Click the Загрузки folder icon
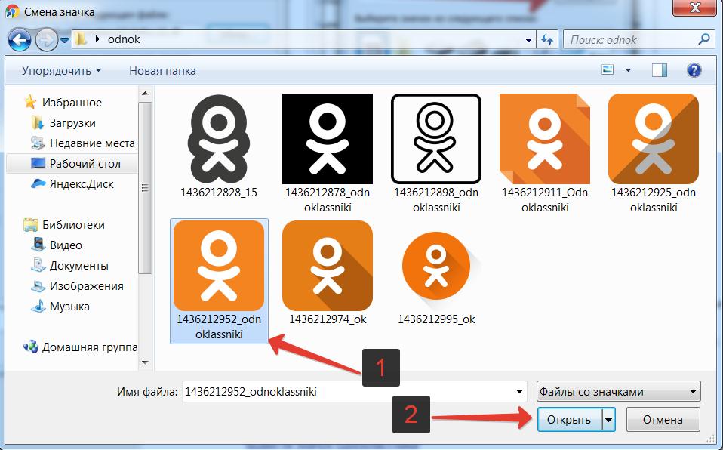Viewport: 723px width, 450px height. pos(38,123)
